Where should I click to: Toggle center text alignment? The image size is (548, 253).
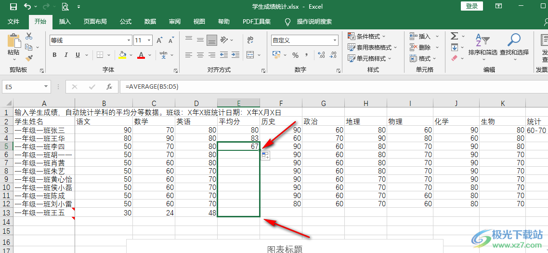coord(200,55)
